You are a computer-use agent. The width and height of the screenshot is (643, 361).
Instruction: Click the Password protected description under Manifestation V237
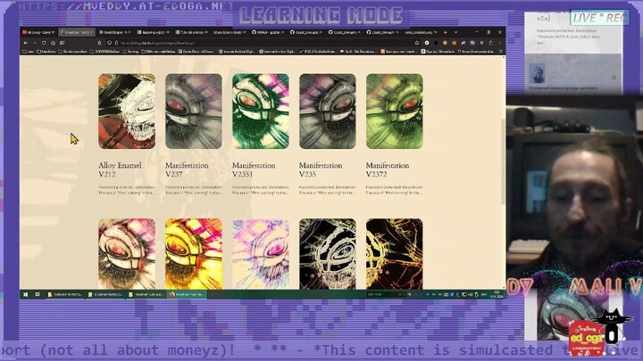click(x=194, y=190)
